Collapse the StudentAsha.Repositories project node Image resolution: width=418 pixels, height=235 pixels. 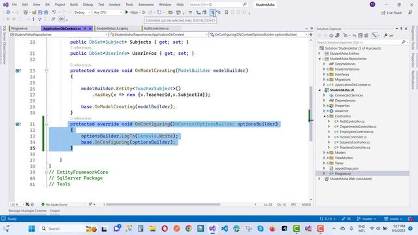(x=319, y=59)
